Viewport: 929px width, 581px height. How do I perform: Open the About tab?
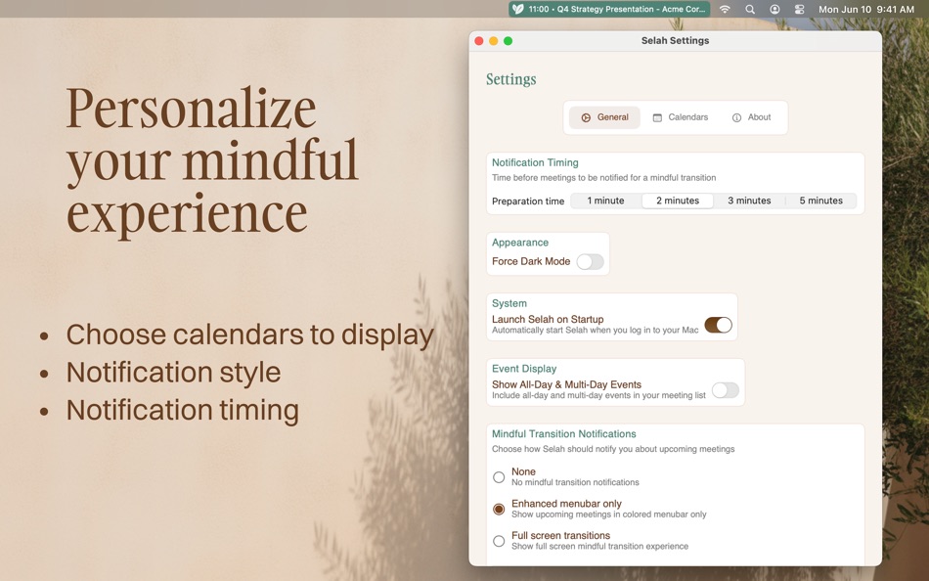(751, 117)
